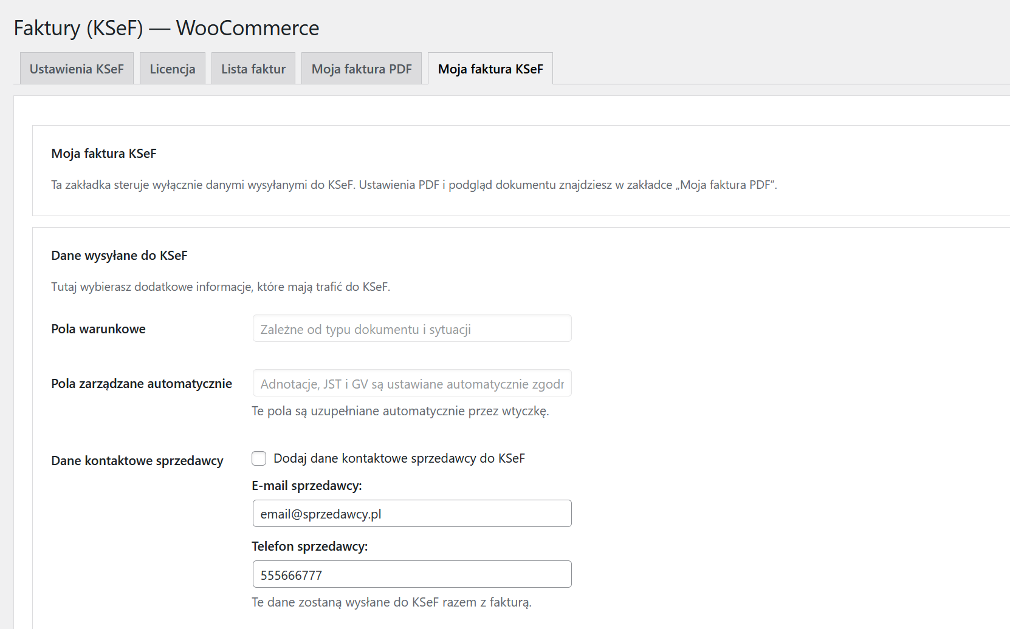Switch to the Licencja tab

(x=173, y=69)
